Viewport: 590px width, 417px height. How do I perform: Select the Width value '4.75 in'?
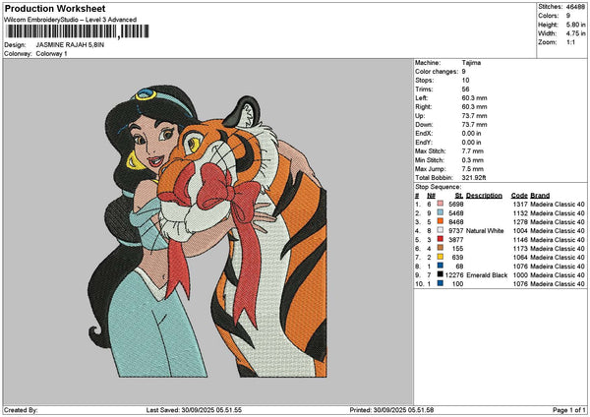click(575, 33)
